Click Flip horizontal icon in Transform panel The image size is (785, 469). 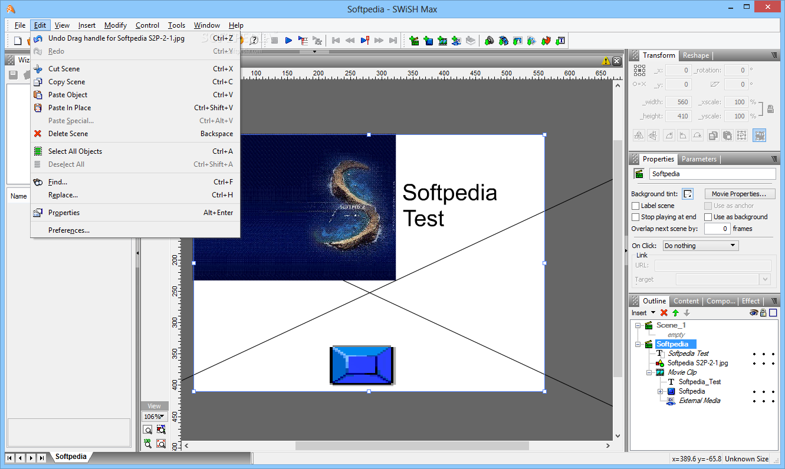(639, 135)
